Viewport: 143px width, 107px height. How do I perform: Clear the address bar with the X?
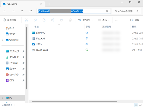click(107, 11)
